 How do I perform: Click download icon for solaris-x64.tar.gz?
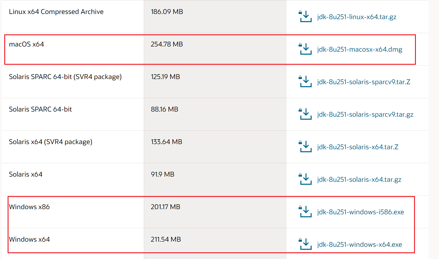coord(306,179)
